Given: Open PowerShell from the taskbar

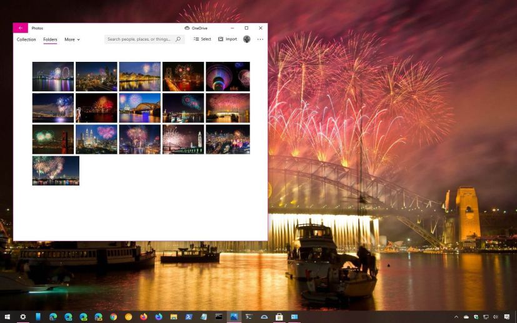Looking at the screenshot, I should [189, 317].
